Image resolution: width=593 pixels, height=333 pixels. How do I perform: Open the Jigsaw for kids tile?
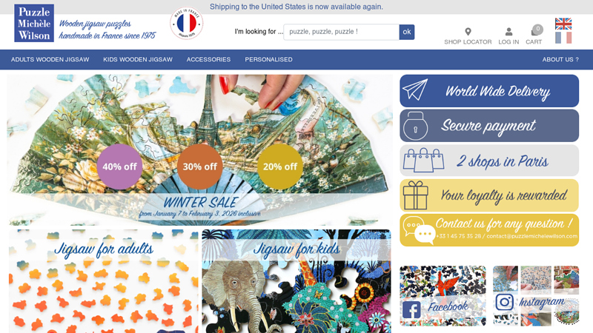[x=296, y=281]
